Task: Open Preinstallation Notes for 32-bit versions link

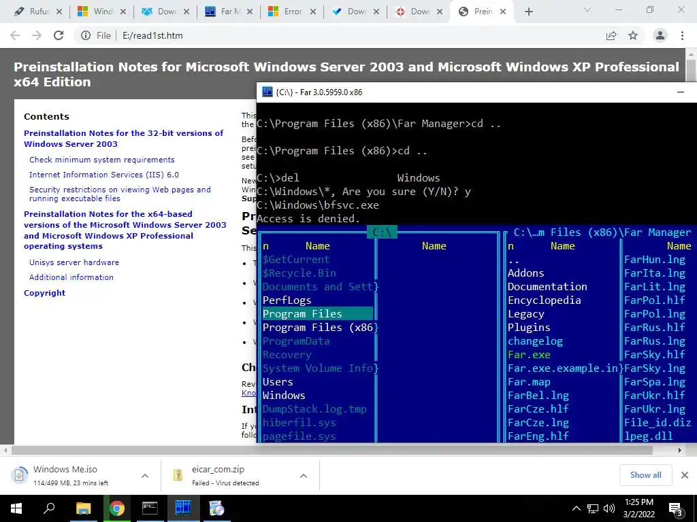Action: [124, 139]
